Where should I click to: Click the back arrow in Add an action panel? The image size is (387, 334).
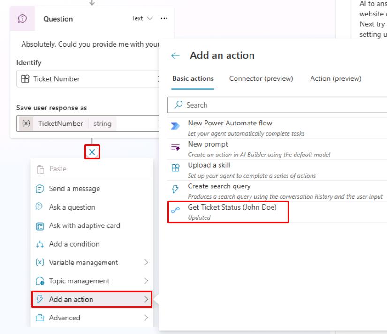coord(175,55)
